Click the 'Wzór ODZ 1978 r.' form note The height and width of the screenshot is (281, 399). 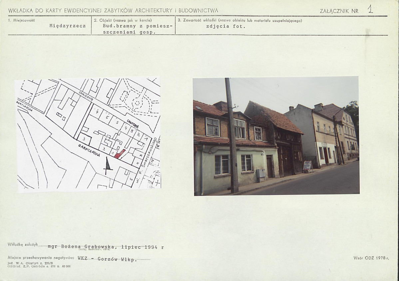371,258
